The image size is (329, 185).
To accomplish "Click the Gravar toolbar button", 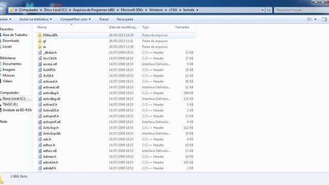I will [104, 20].
